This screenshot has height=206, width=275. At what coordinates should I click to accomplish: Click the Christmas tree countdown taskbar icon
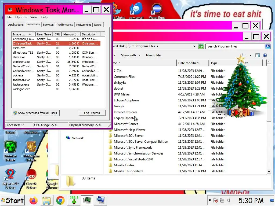point(74,200)
